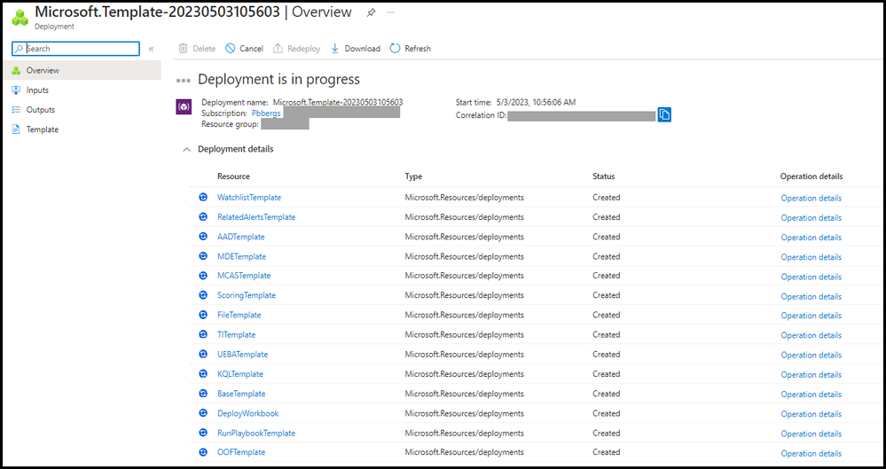
Task: View Operation details for FileTemplate
Action: pos(811,316)
